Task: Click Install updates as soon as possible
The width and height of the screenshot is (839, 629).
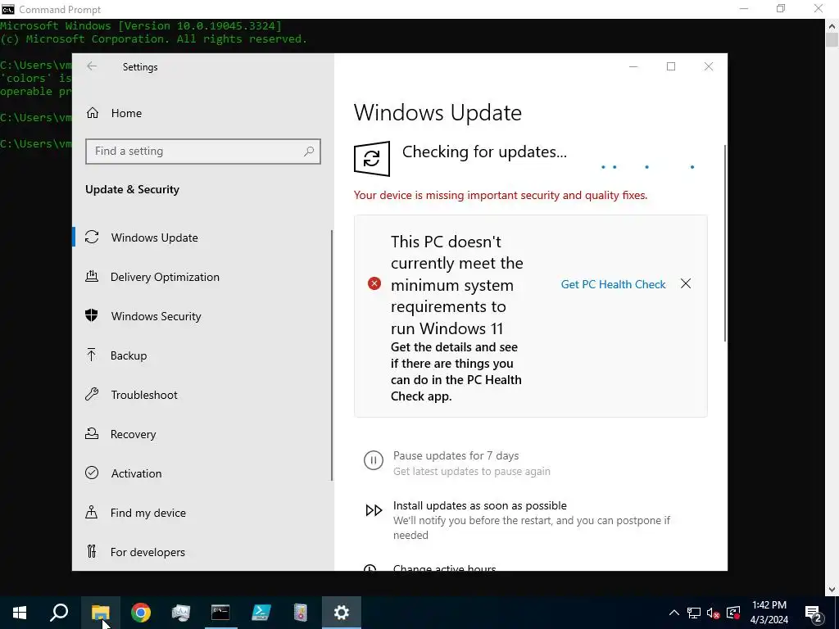Action: [x=480, y=505]
